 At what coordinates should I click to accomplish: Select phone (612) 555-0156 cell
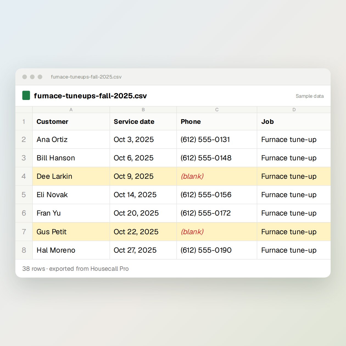click(x=217, y=195)
